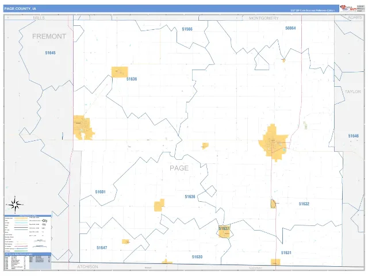Click the PAGE county name label

(179, 168)
